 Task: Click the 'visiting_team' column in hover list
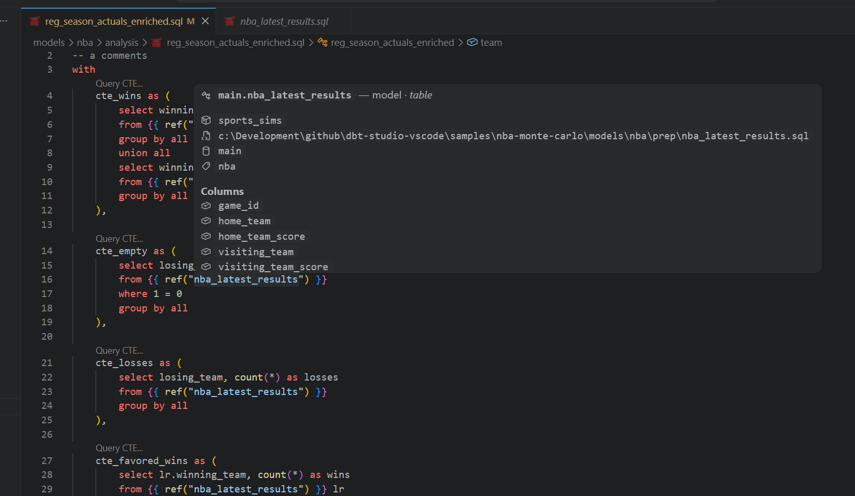pos(256,252)
